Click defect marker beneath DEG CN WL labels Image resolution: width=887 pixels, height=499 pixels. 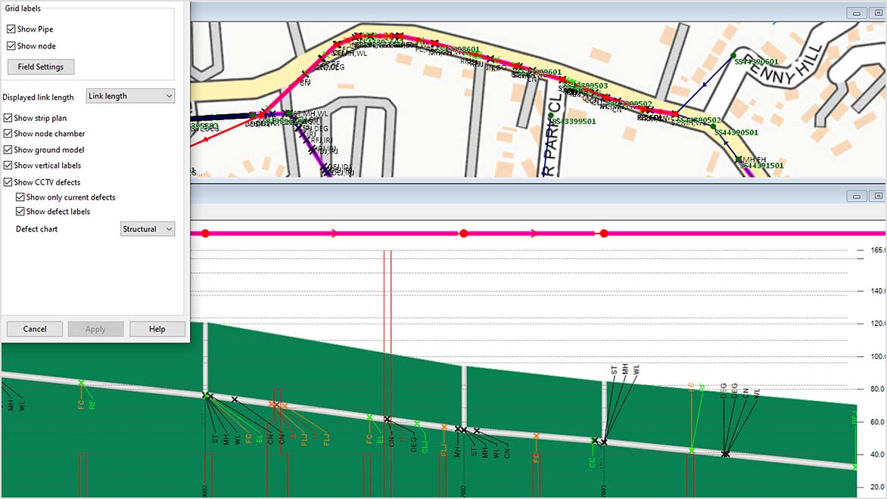(x=726, y=454)
